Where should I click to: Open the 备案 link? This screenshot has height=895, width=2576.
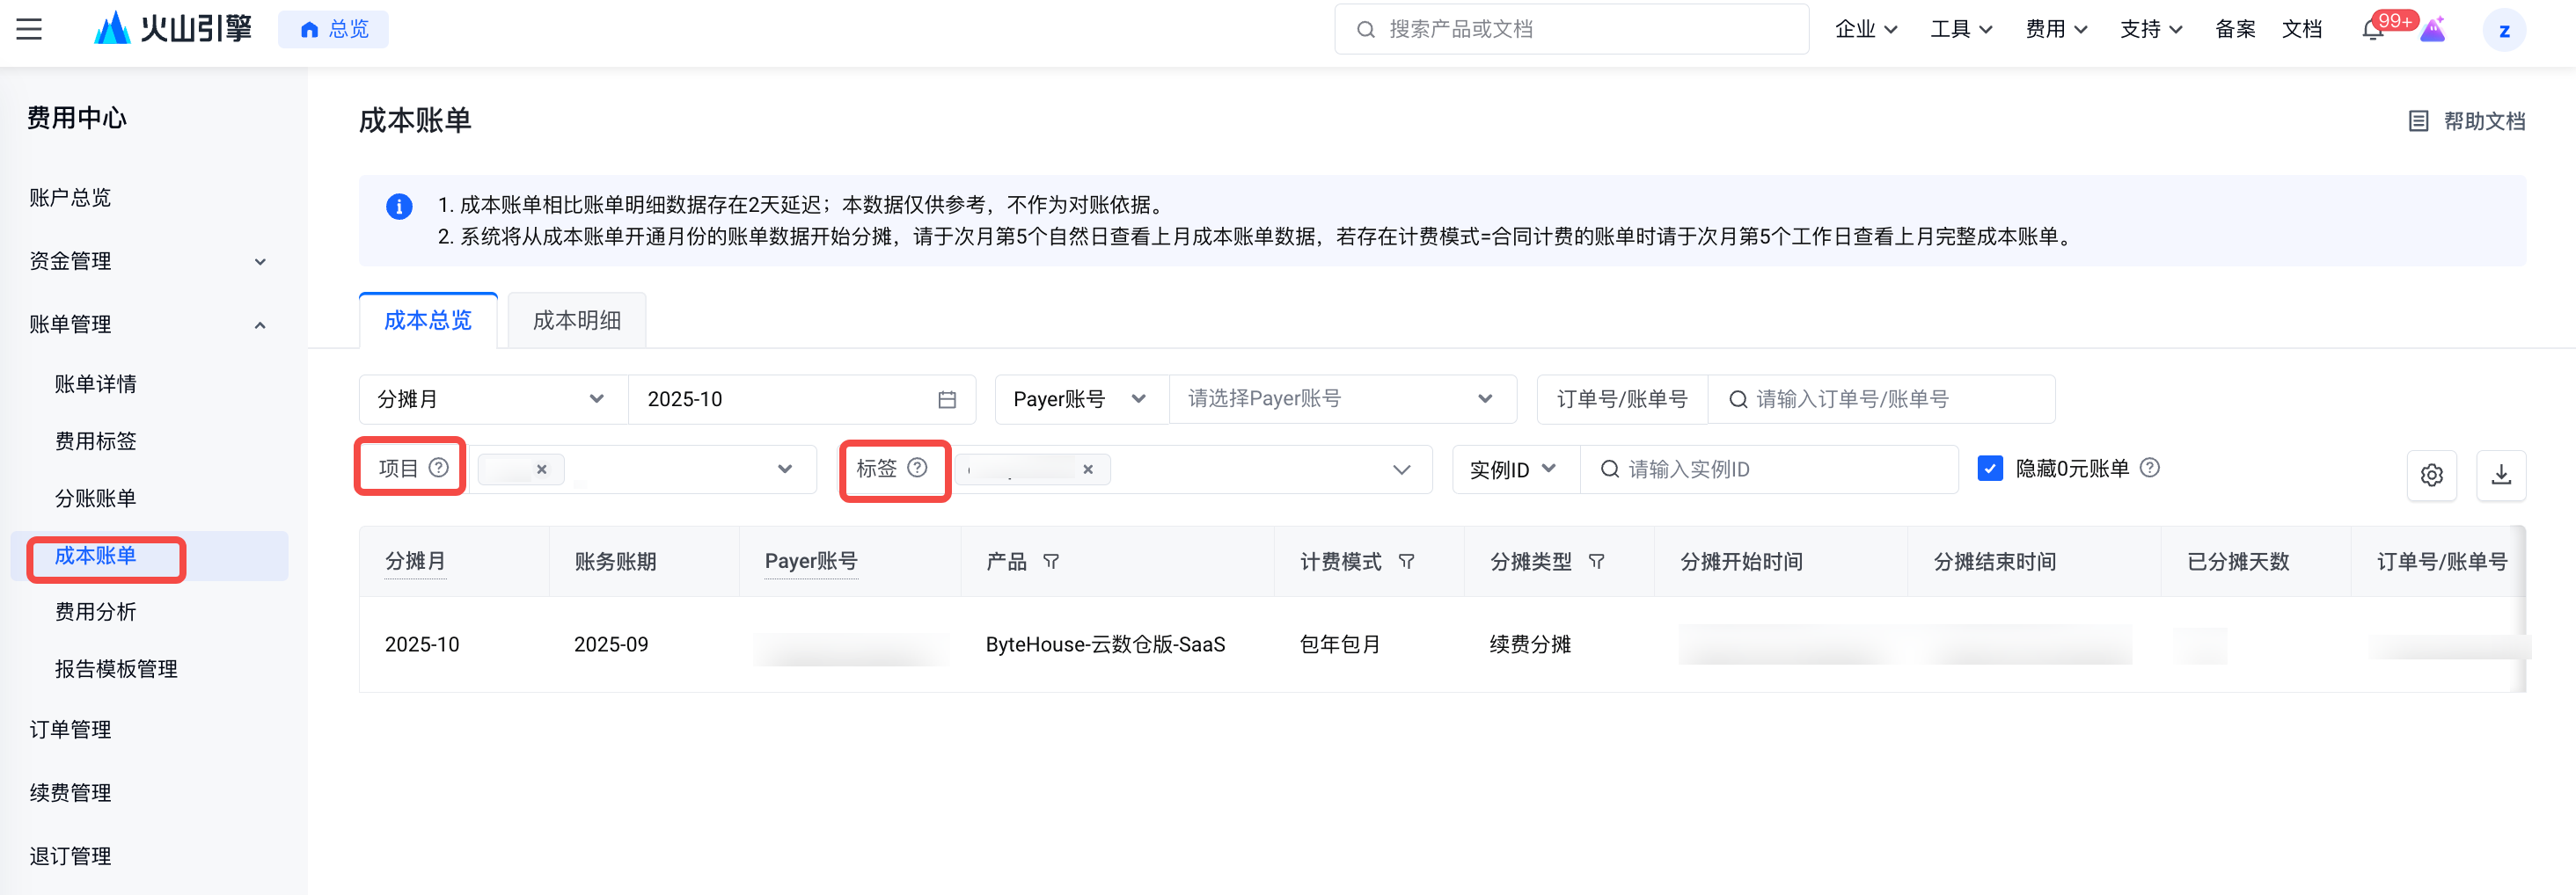click(x=2235, y=29)
